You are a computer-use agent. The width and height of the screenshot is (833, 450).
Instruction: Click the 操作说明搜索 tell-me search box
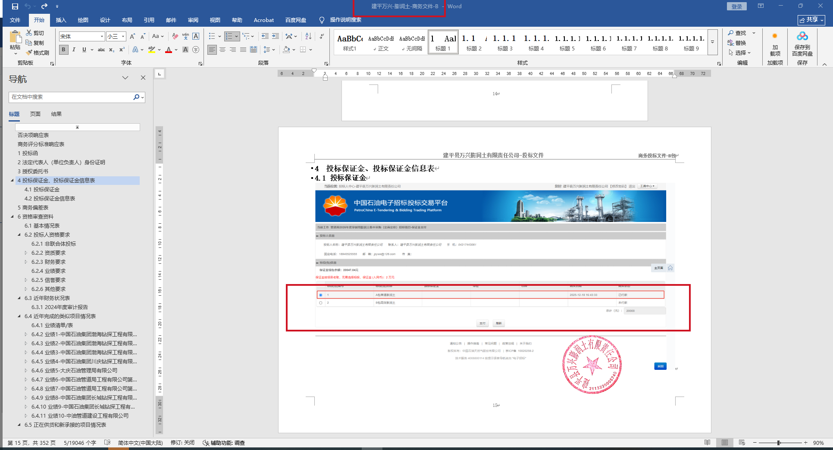point(345,20)
